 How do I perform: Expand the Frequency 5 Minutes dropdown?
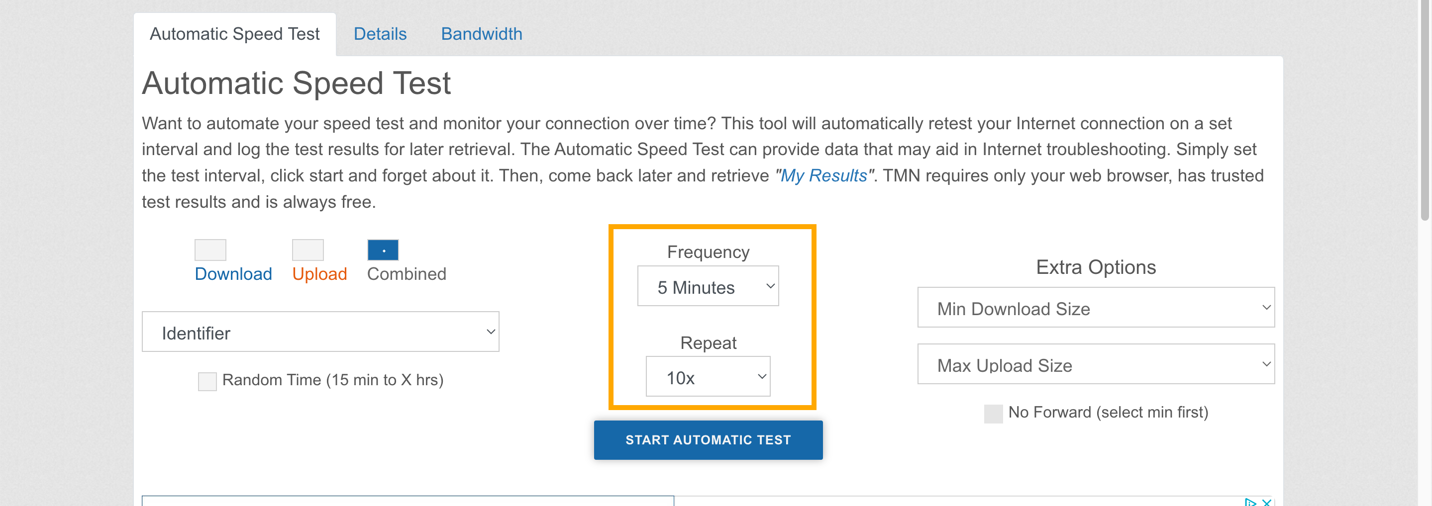click(708, 286)
